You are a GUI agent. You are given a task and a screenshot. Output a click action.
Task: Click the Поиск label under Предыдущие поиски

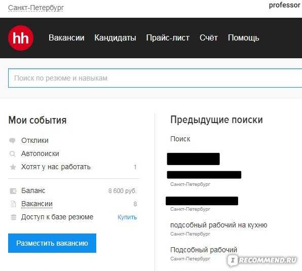pyautogui.click(x=180, y=139)
